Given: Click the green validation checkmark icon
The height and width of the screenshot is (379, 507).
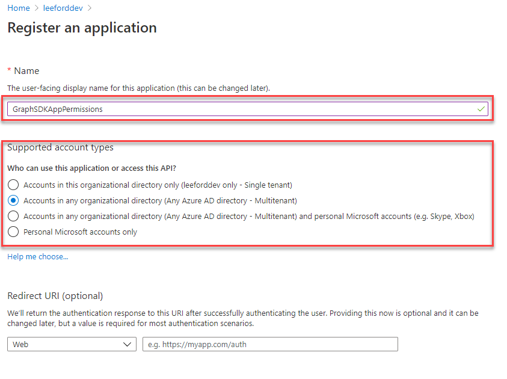Looking at the screenshot, I should [481, 109].
